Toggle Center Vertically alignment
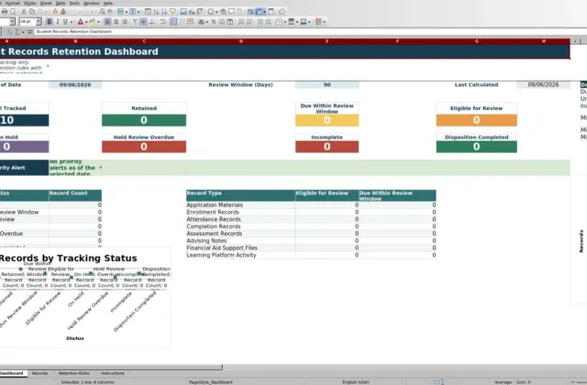587x385 pixels. (143, 22)
